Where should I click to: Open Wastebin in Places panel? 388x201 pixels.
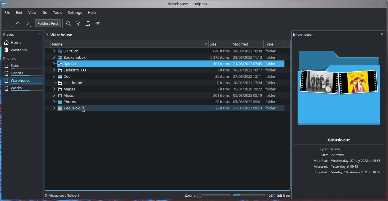(18, 50)
